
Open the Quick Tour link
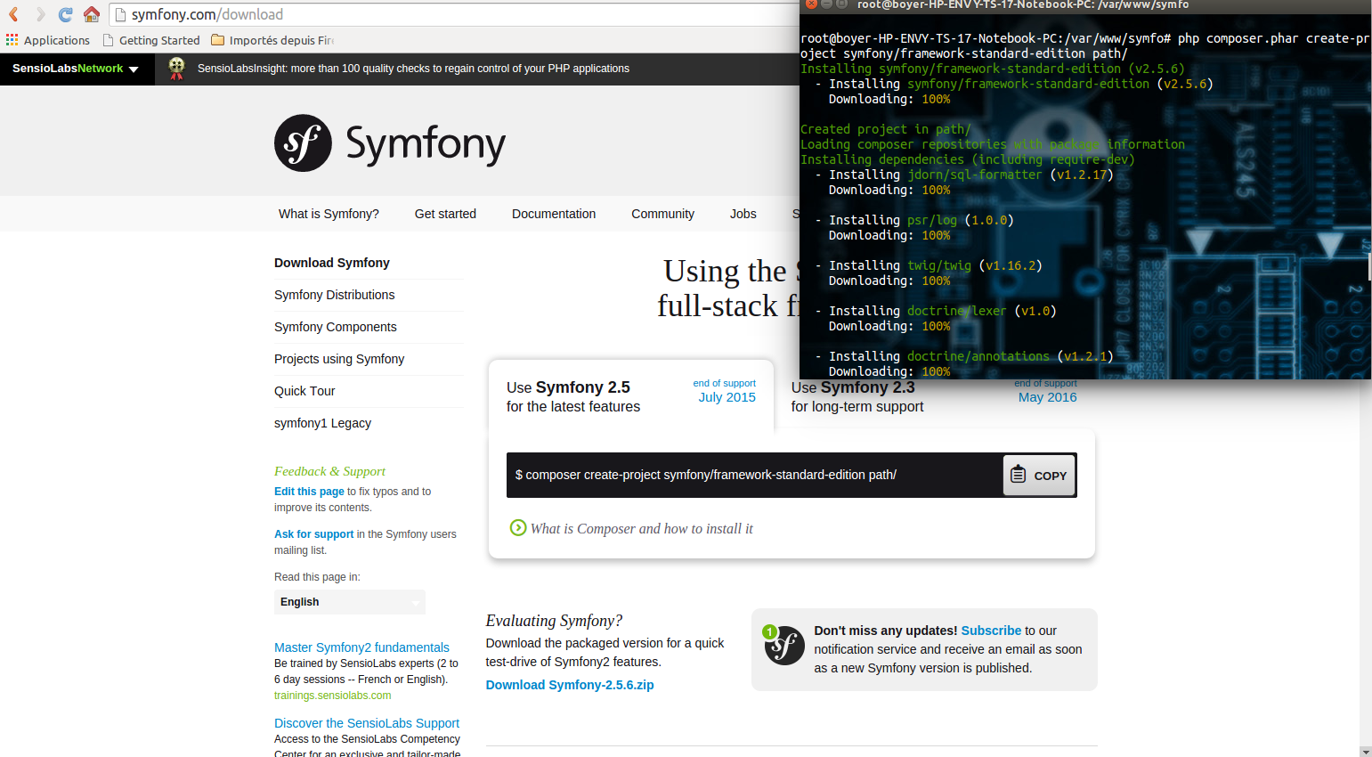304,391
